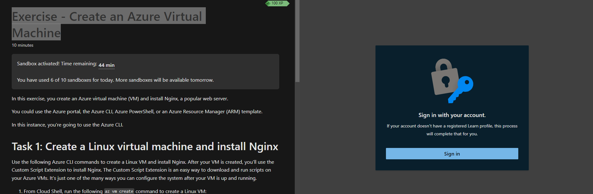Click the 44 min time remaining value
The image size is (593, 194).
pyautogui.click(x=106, y=65)
